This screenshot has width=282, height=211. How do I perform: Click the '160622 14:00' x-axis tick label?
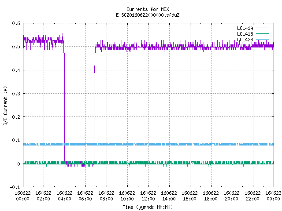point(169,196)
